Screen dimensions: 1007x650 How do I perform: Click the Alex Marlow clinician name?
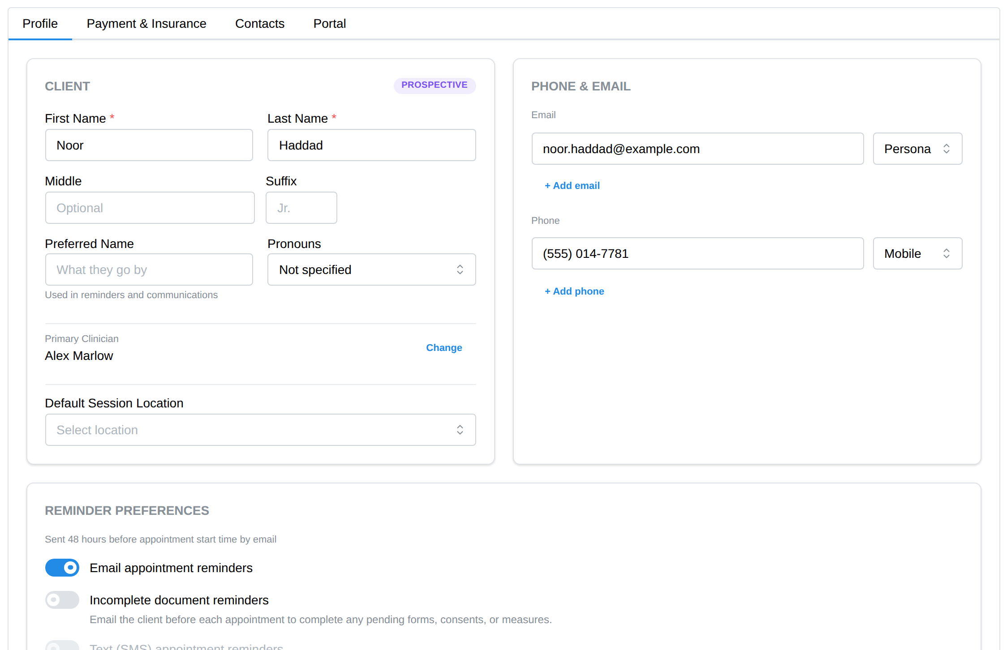79,356
